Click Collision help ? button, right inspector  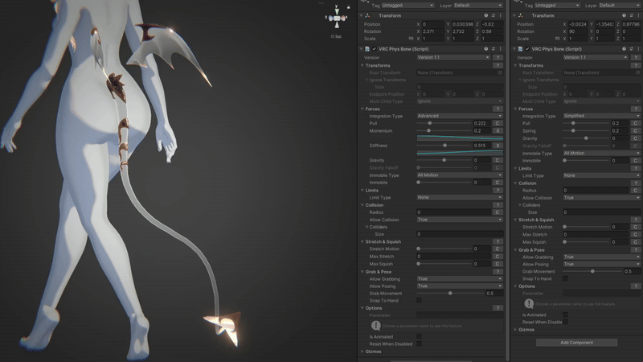tap(636, 183)
